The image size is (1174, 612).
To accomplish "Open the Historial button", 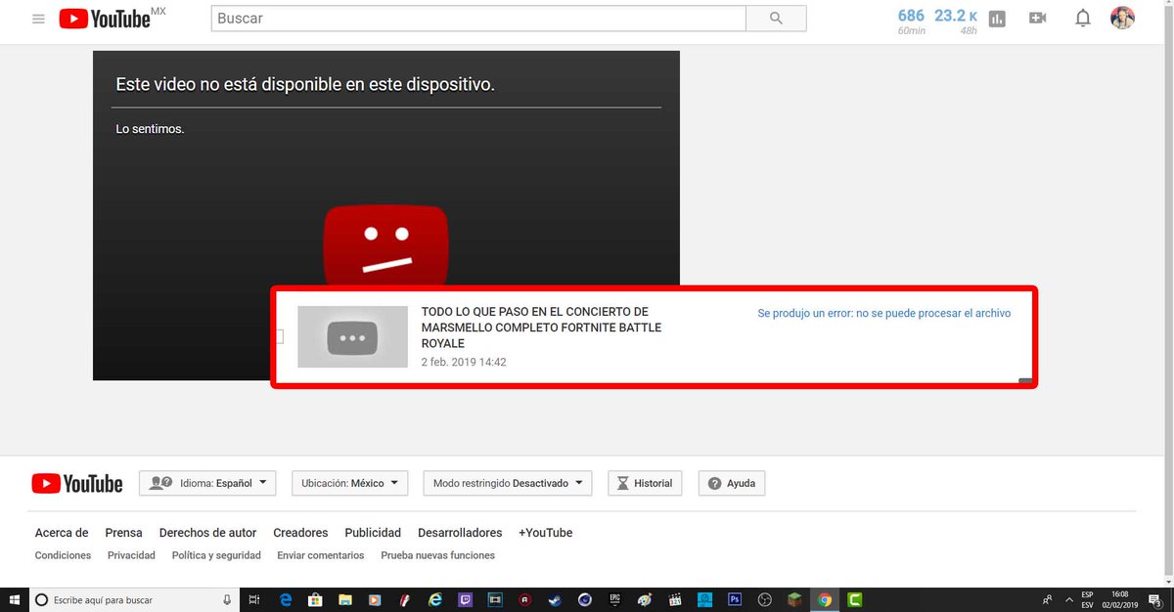I will (x=645, y=483).
